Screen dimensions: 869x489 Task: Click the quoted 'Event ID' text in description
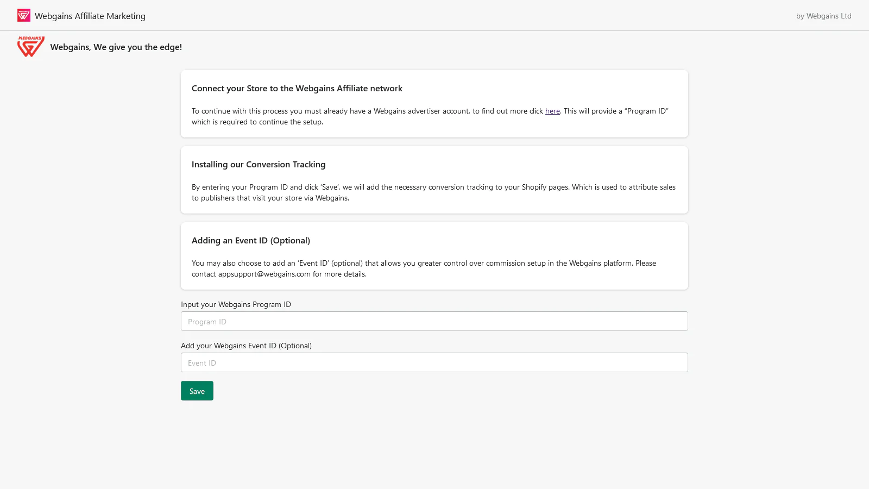314,263
